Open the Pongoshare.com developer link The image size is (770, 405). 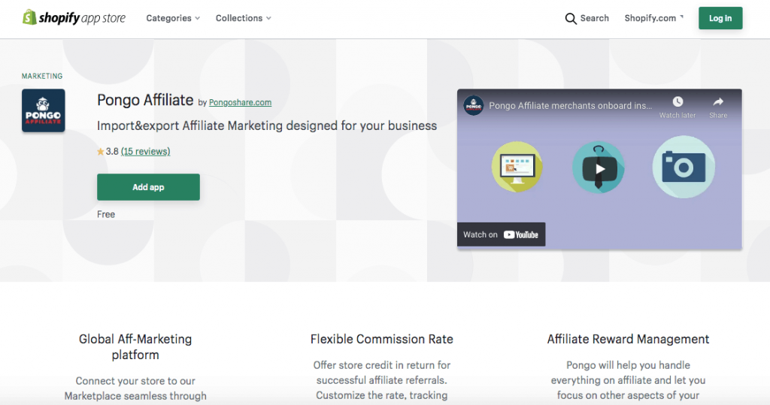pyautogui.click(x=240, y=103)
